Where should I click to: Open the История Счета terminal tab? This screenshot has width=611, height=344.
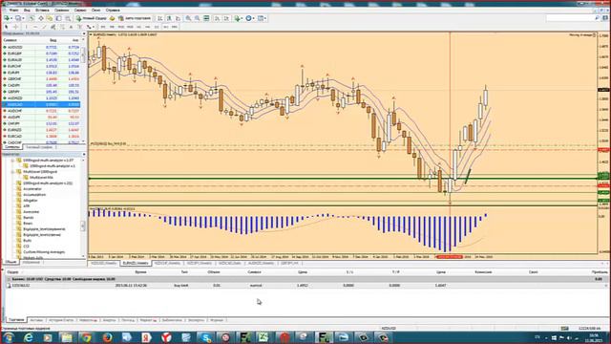61,320
